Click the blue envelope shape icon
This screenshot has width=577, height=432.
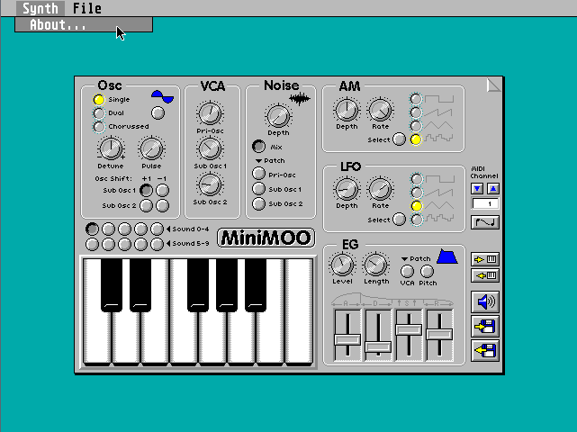[447, 256]
